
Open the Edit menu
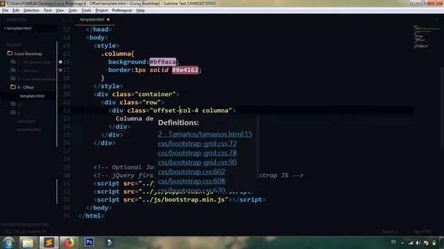click(x=16, y=10)
